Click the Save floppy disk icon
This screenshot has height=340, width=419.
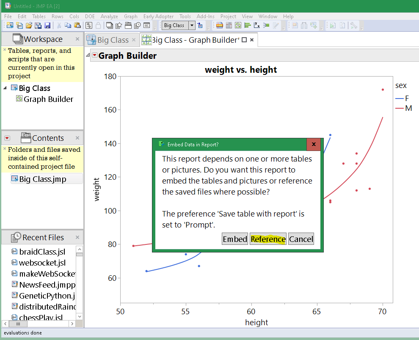[x=47, y=26]
